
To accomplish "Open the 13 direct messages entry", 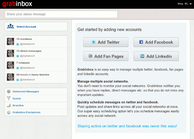I will click(29, 51).
